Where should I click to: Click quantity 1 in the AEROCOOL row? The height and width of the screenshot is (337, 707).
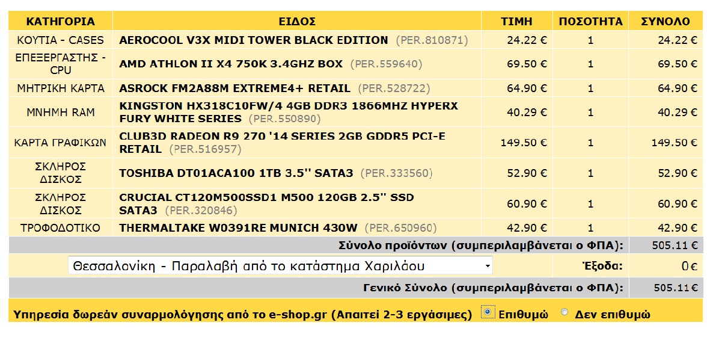tap(590, 40)
